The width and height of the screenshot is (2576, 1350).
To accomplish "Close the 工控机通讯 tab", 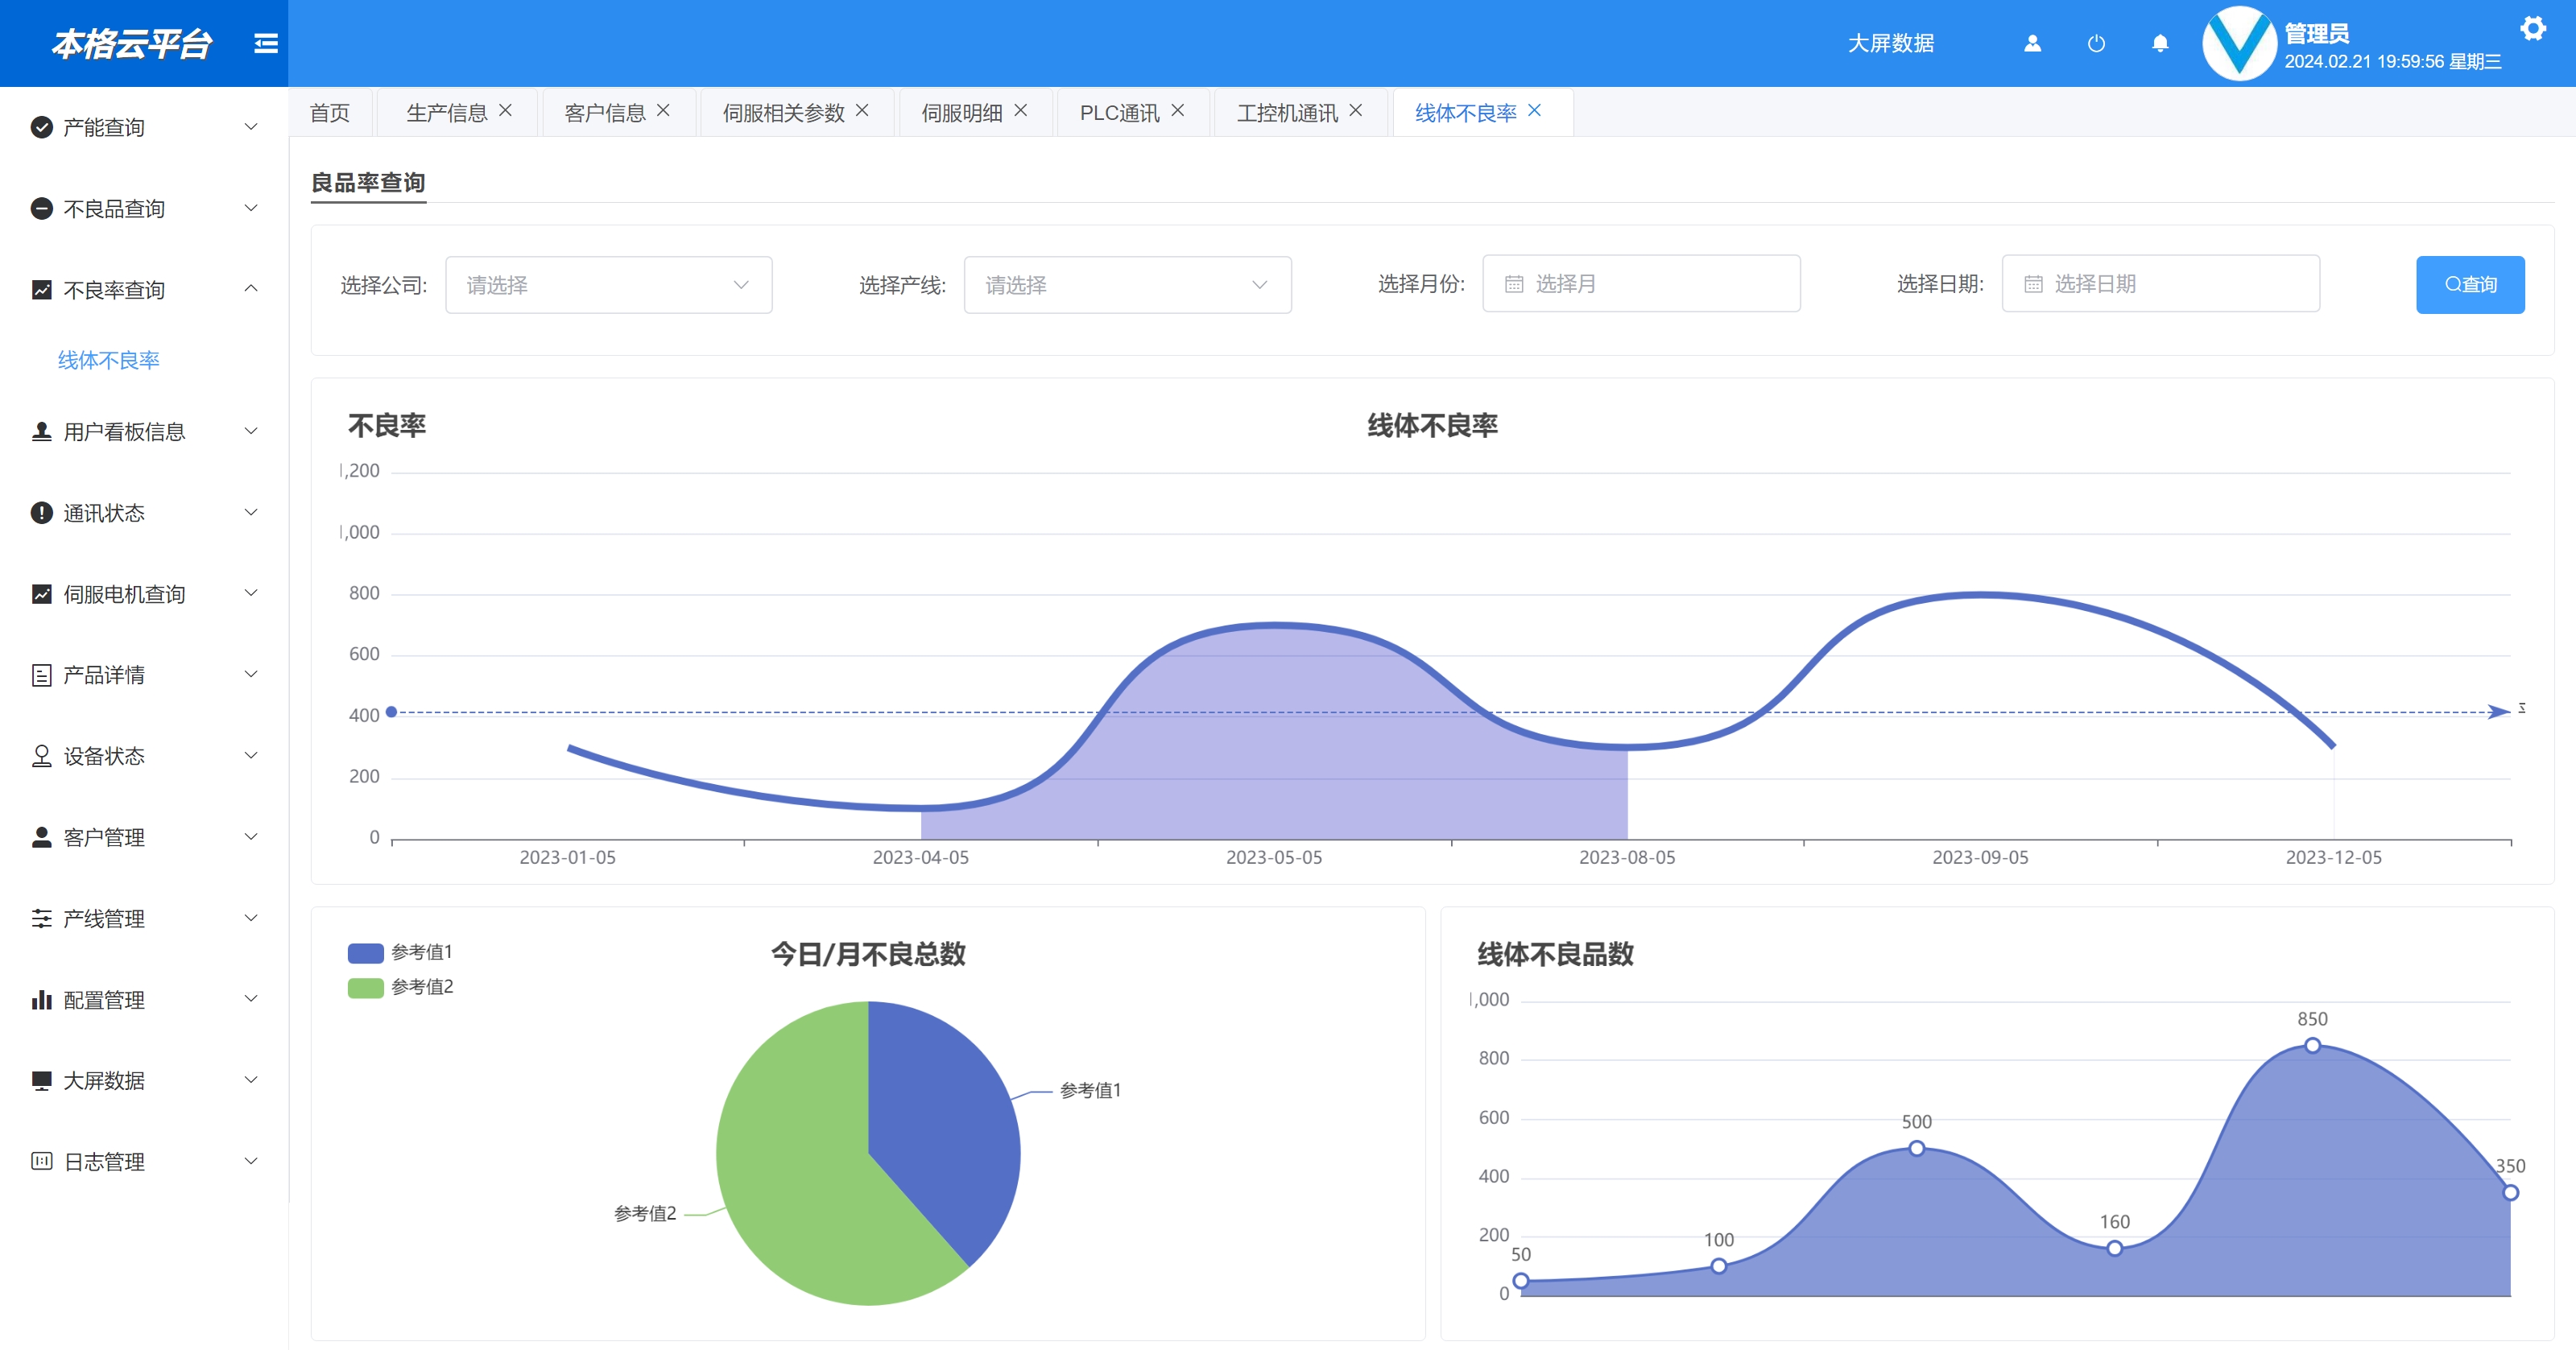I will 1356,110.
